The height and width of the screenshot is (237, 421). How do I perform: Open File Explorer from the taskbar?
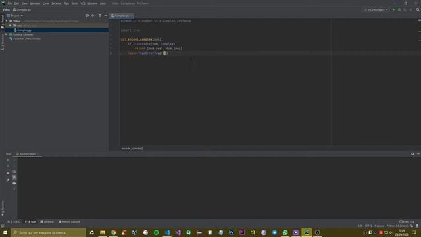click(x=103, y=232)
